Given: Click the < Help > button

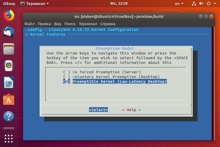Looking at the screenshot, I should 131,110.
